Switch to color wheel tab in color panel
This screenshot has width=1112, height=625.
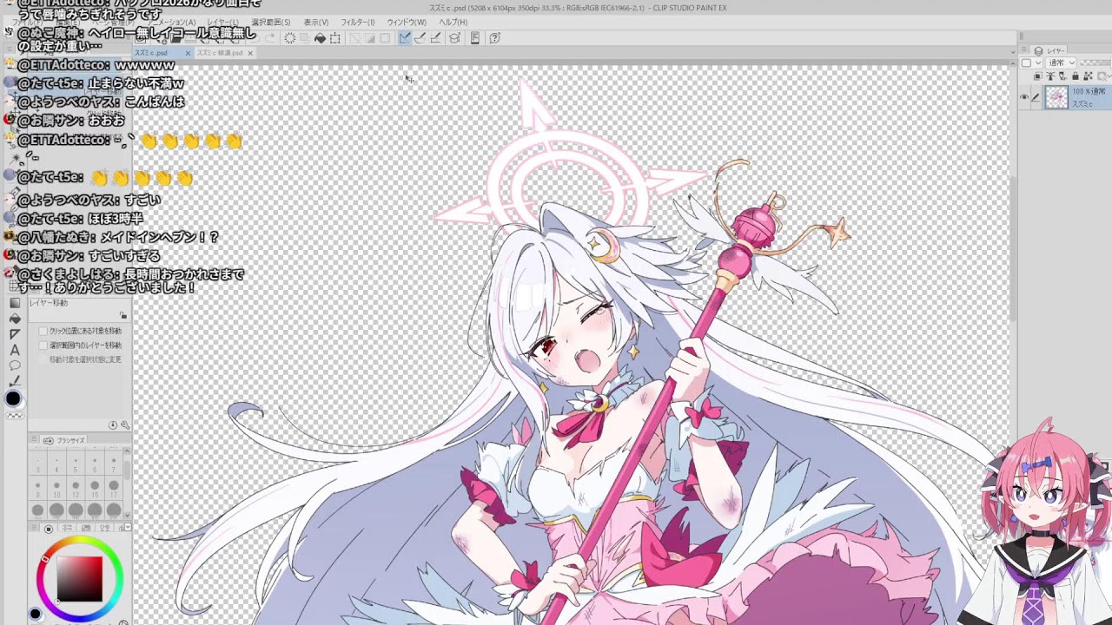[48, 529]
